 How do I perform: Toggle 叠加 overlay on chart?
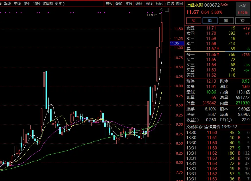[119, 4]
